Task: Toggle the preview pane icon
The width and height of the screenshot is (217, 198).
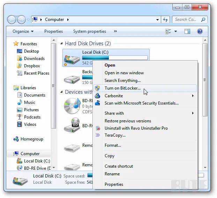Action: click(x=187, y=31)
